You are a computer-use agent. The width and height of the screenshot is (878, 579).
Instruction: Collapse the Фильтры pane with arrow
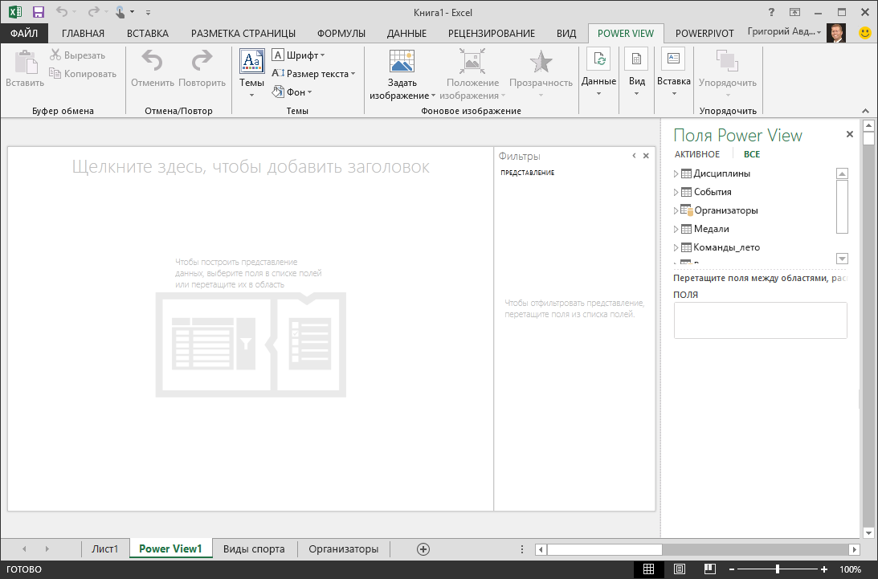[634, 156]
